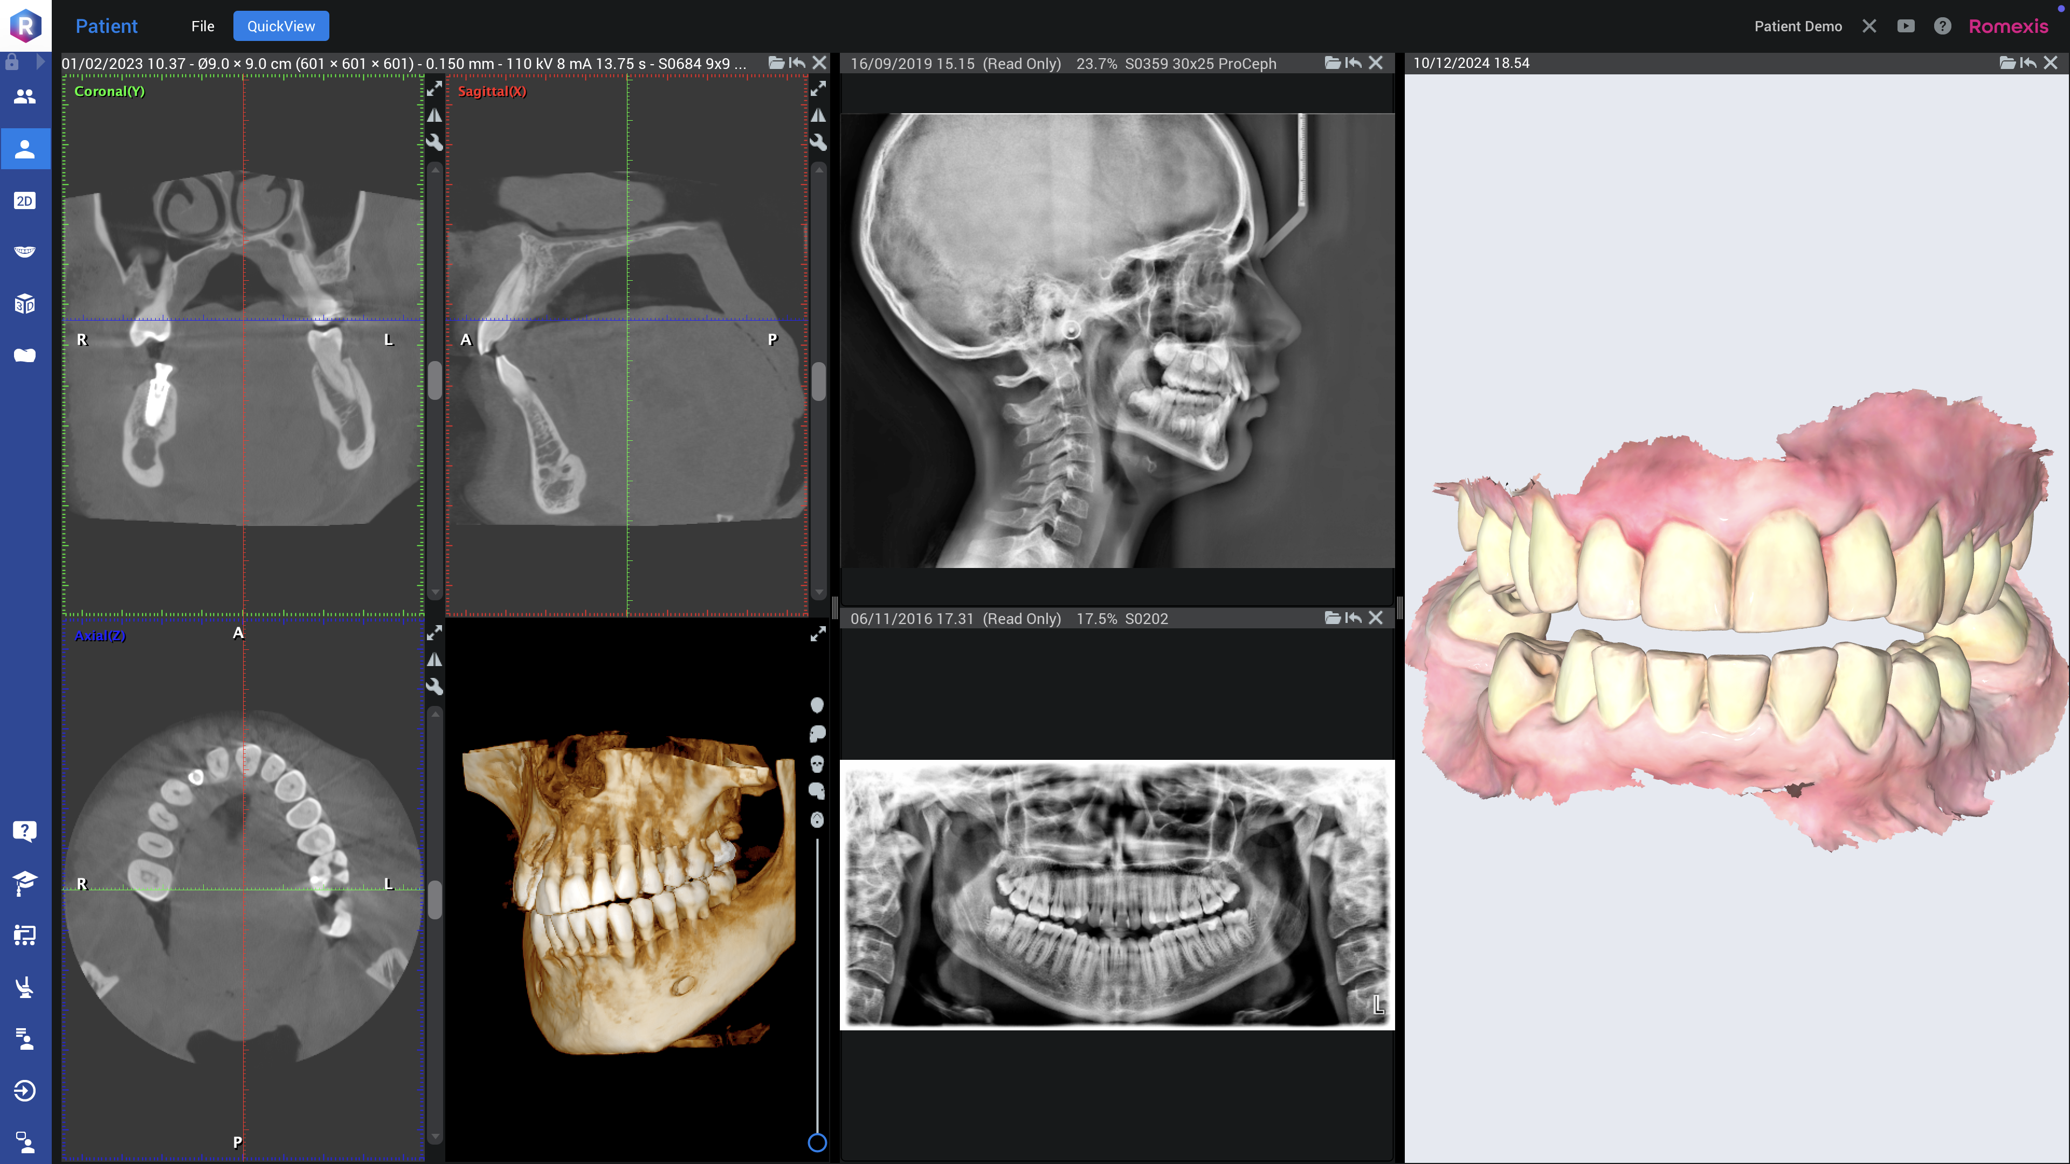The width and height of the screenshot is (2070, 1164).
Task: Open the video tutorials icon in the top bar
Action: point(1905,26)
